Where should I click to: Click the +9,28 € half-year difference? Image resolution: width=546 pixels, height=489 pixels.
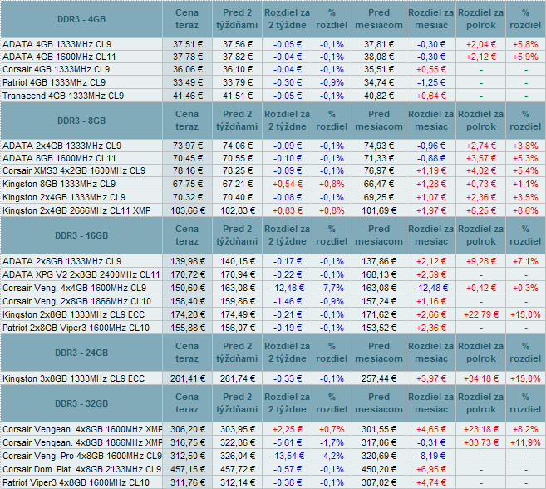[x=481, y=261]
